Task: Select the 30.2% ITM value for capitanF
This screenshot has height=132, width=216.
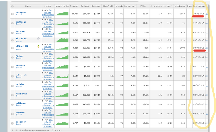Action: (x=146, y=114)
